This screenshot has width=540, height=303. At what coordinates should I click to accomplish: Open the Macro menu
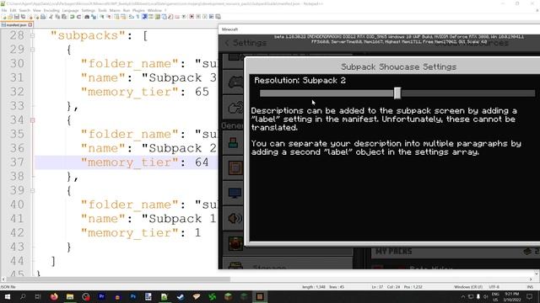point(115,10)
